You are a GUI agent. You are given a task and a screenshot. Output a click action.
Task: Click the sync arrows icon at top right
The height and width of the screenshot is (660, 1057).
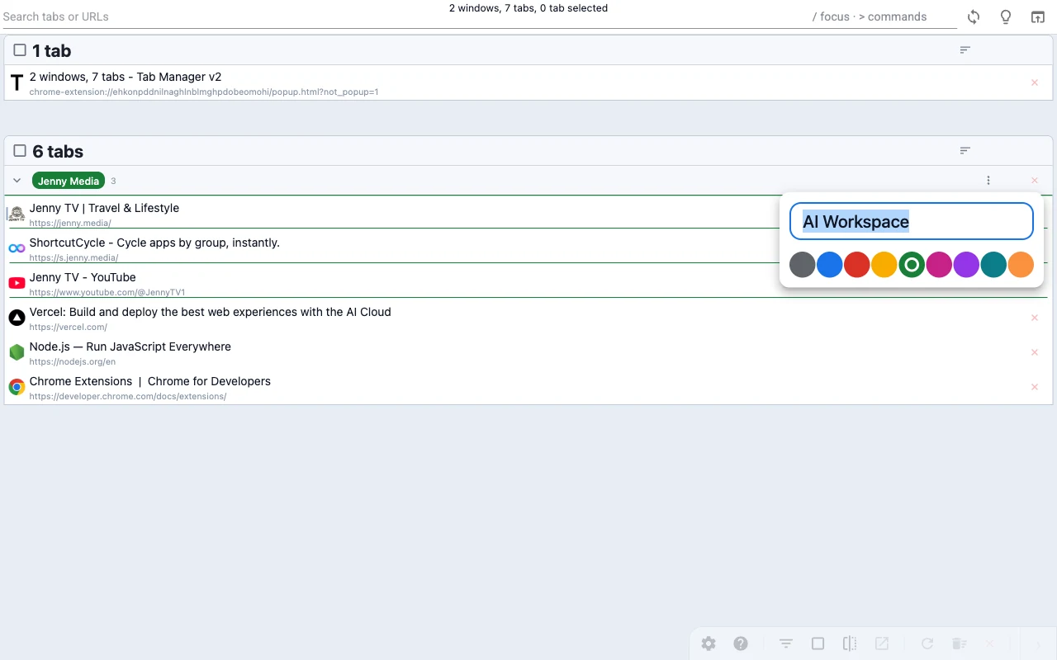974,17
